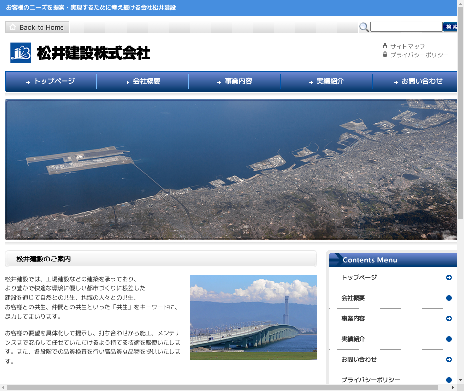
Task: Click the padlock icon beside プライバシーポリシー
Action: point(385,55)
